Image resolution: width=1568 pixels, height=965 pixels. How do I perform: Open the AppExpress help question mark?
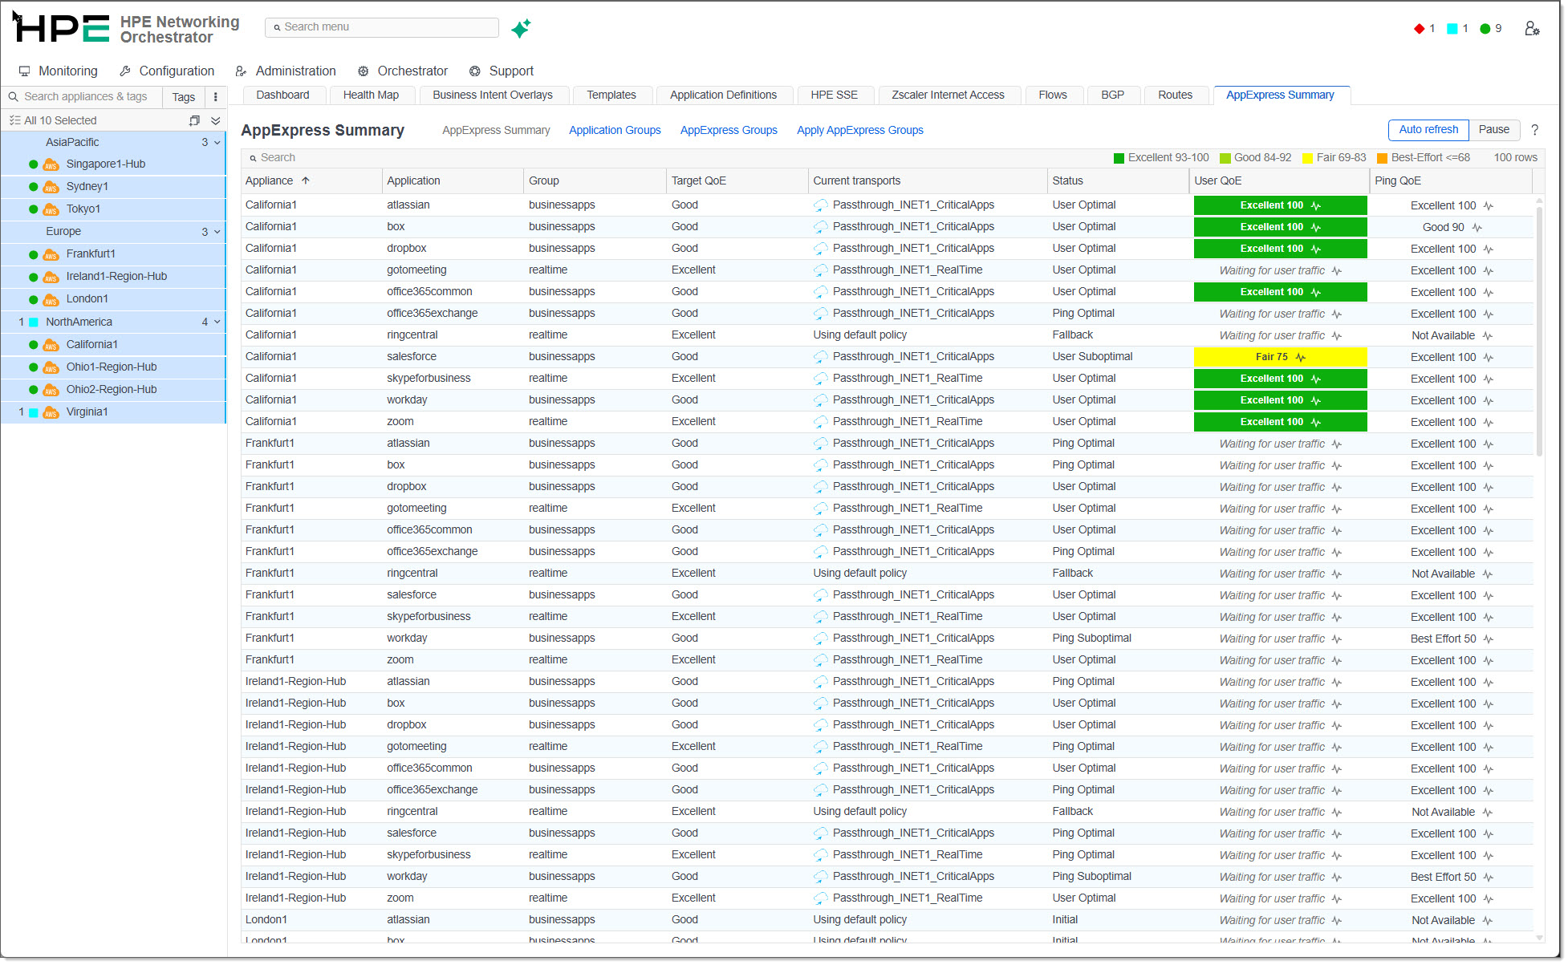tap(1534, 130)
